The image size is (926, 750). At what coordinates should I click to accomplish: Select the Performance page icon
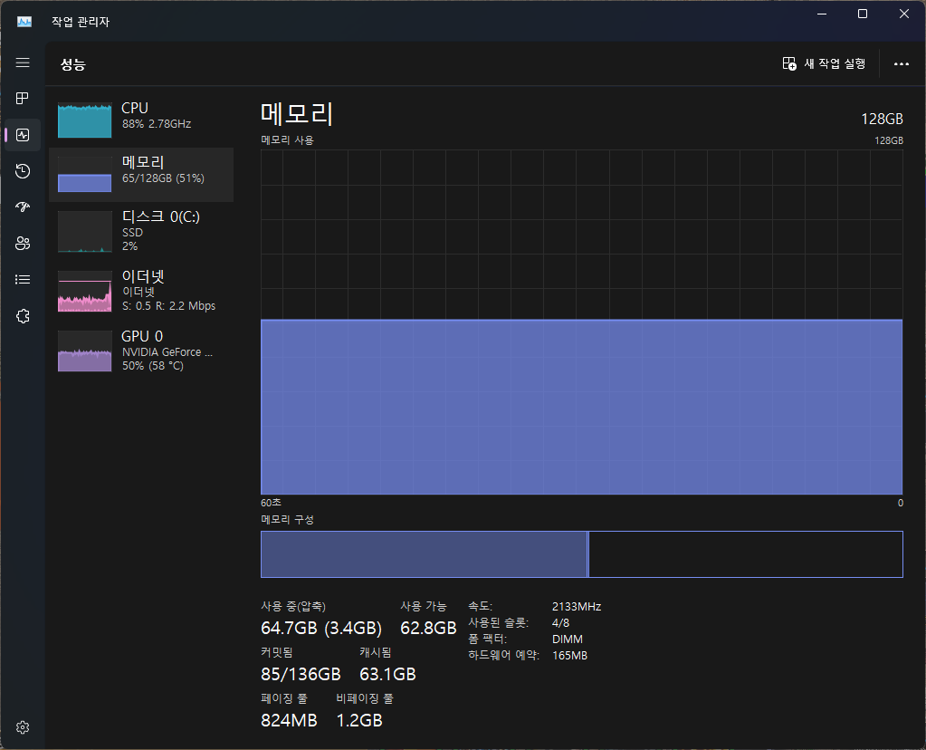(23, 135)
